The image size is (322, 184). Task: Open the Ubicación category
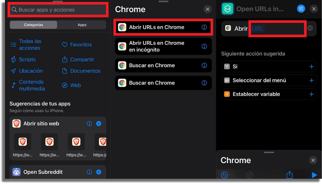(x=27, y=71)
